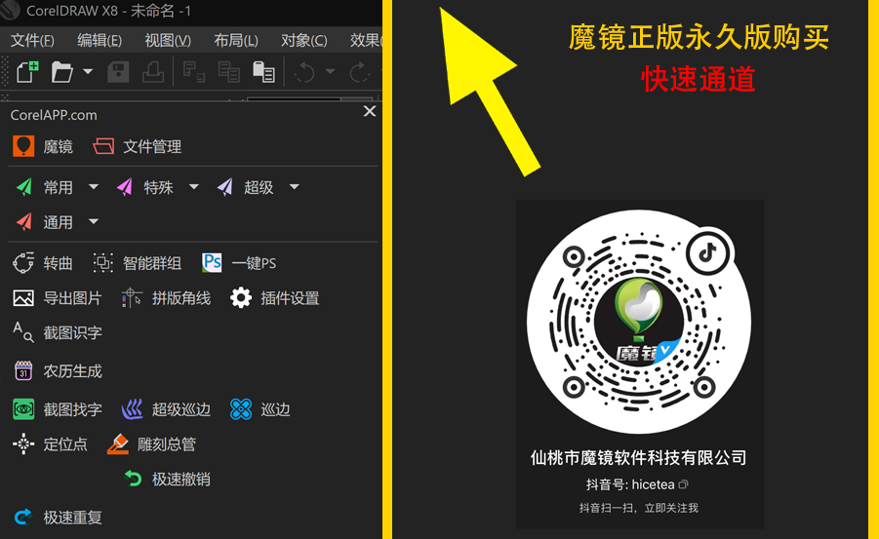This screenshot has width=879, height=539.
Task: Click the 导出图片 text label
Action: point(73,298)
